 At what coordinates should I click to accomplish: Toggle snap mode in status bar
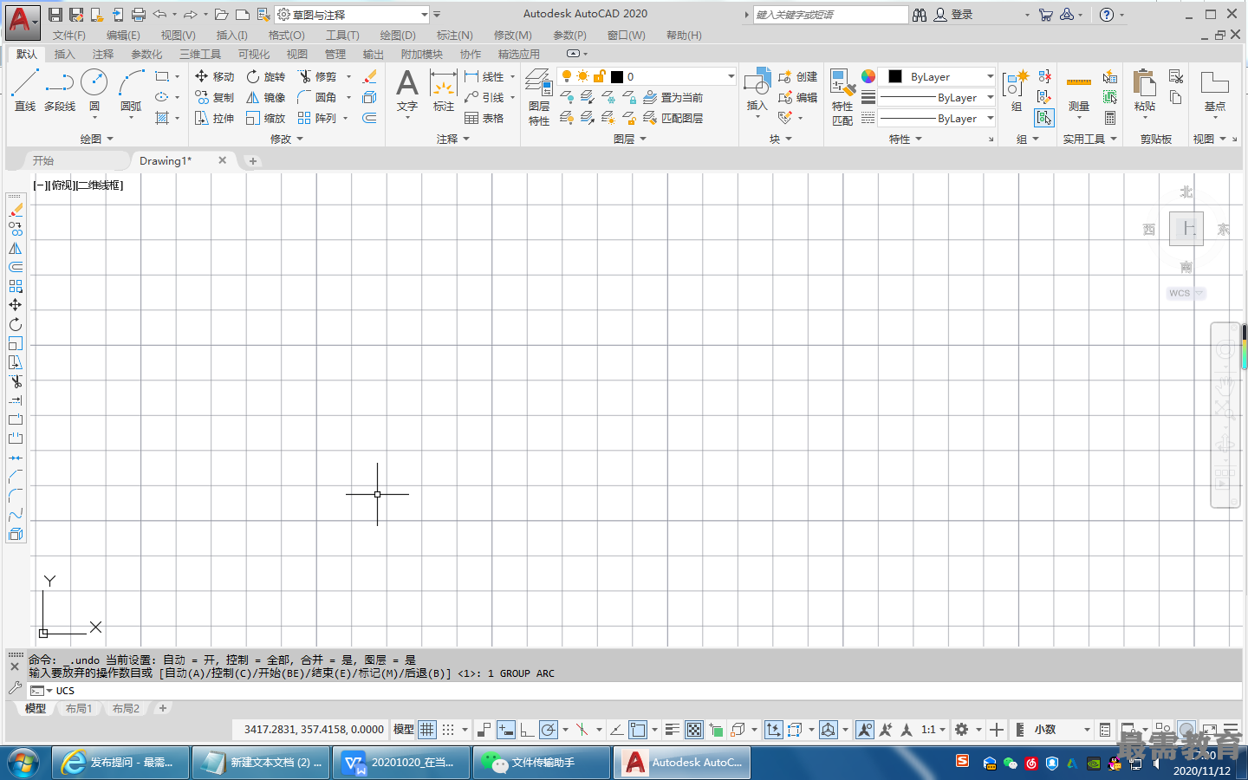point(448,730)
